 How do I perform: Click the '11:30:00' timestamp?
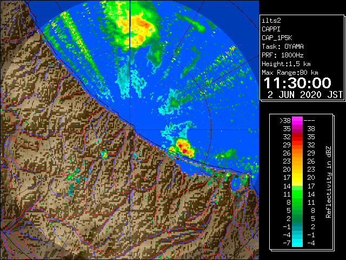tap(297, 83)
